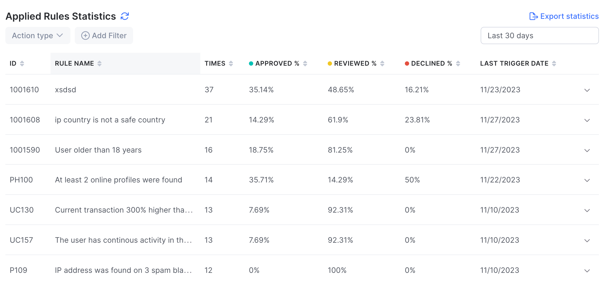Expand the xsdsd rule row

point(587,90)
